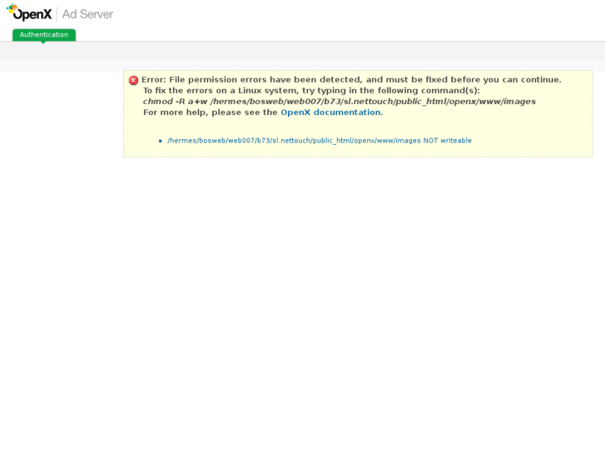Click the chmod -R a+w command text
Image resolution: width=605 pixels, height=454 pixels.
point(340,102)
